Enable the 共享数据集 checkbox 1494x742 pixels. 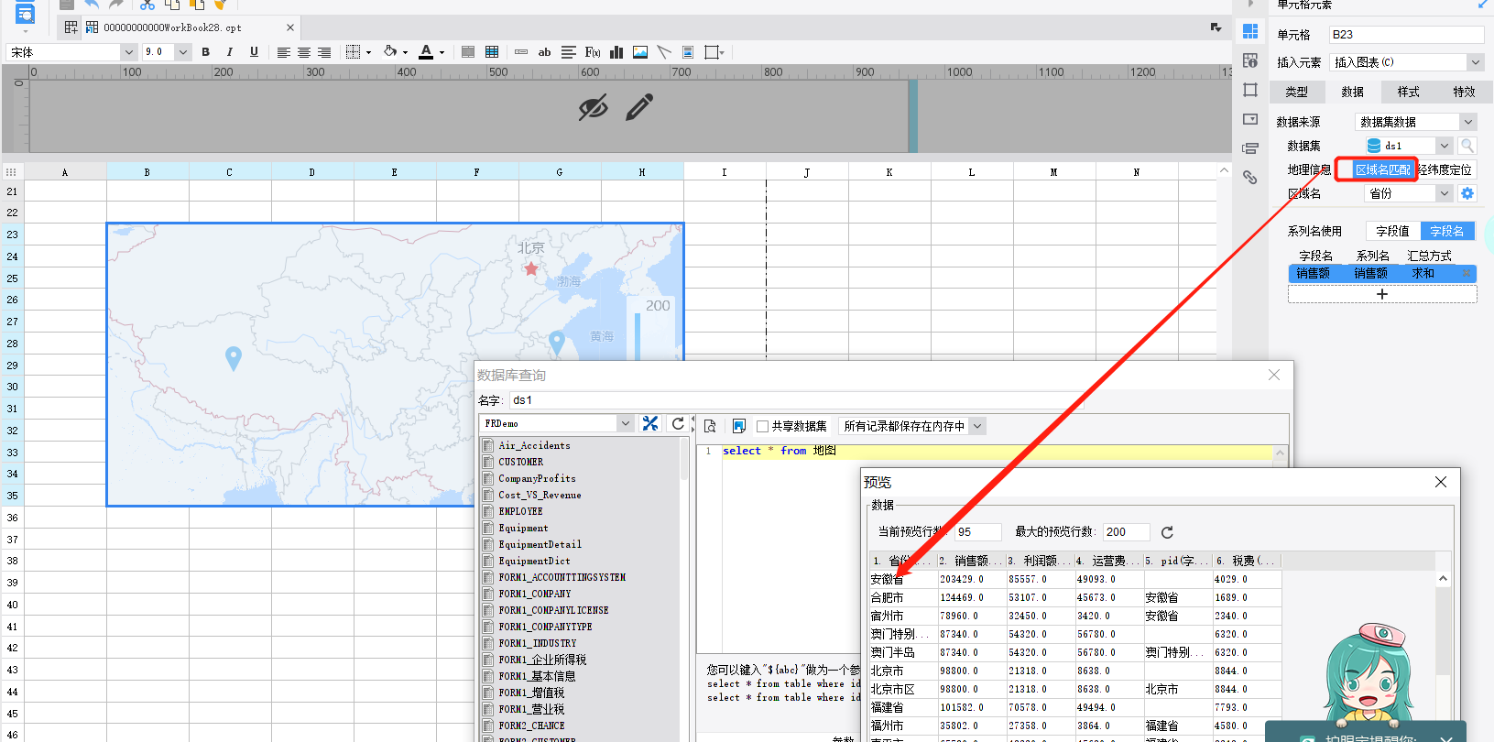click(762, 426)
